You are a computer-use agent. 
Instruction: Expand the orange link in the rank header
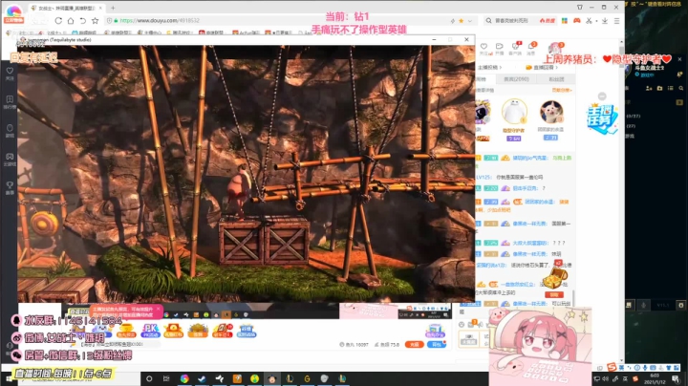562,90
